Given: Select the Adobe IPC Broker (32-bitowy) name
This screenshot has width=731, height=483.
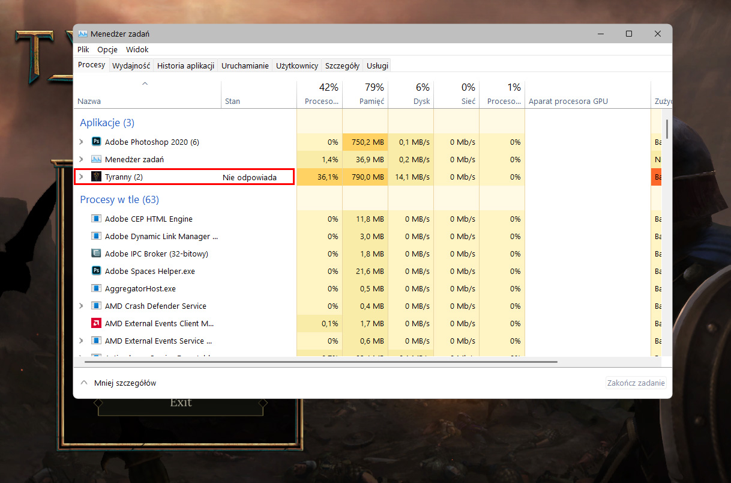Looking at the screenshot, I should (157, 254).
